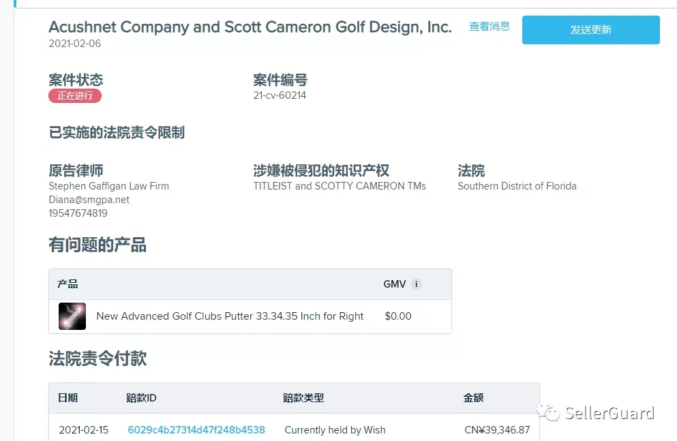Click the 赔款ID column header
The height and width of the screenshot is (441, 677).
(141, 398)
